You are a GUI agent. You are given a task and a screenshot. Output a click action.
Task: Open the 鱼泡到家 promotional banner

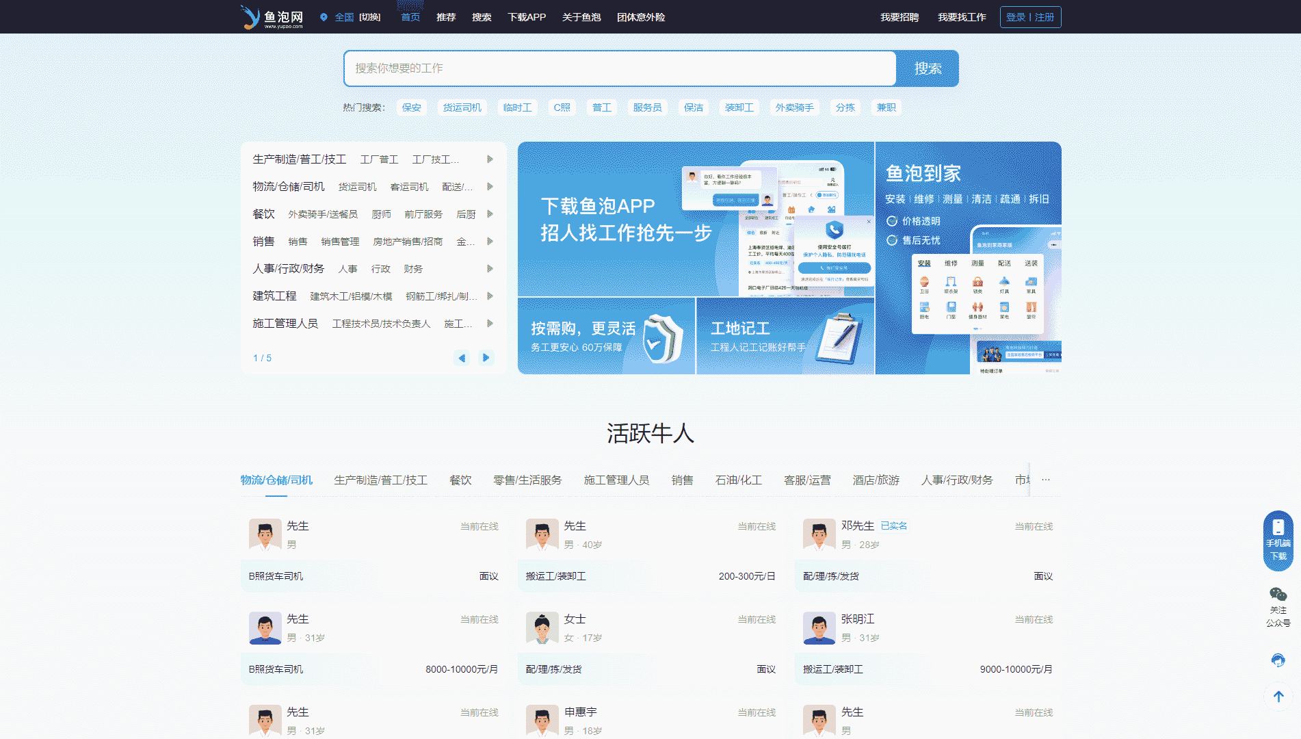point(969,258)
